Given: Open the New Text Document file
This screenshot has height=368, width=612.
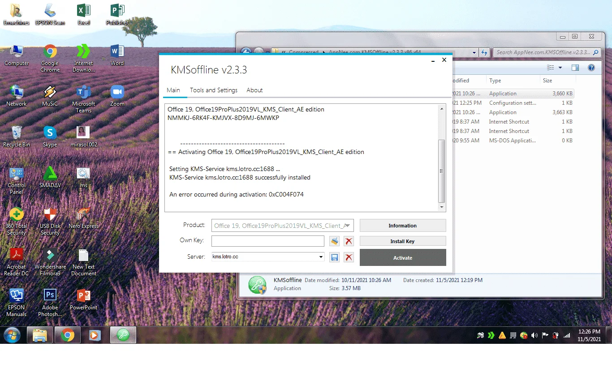Looking at the screenshot, I should pos(84,262).
